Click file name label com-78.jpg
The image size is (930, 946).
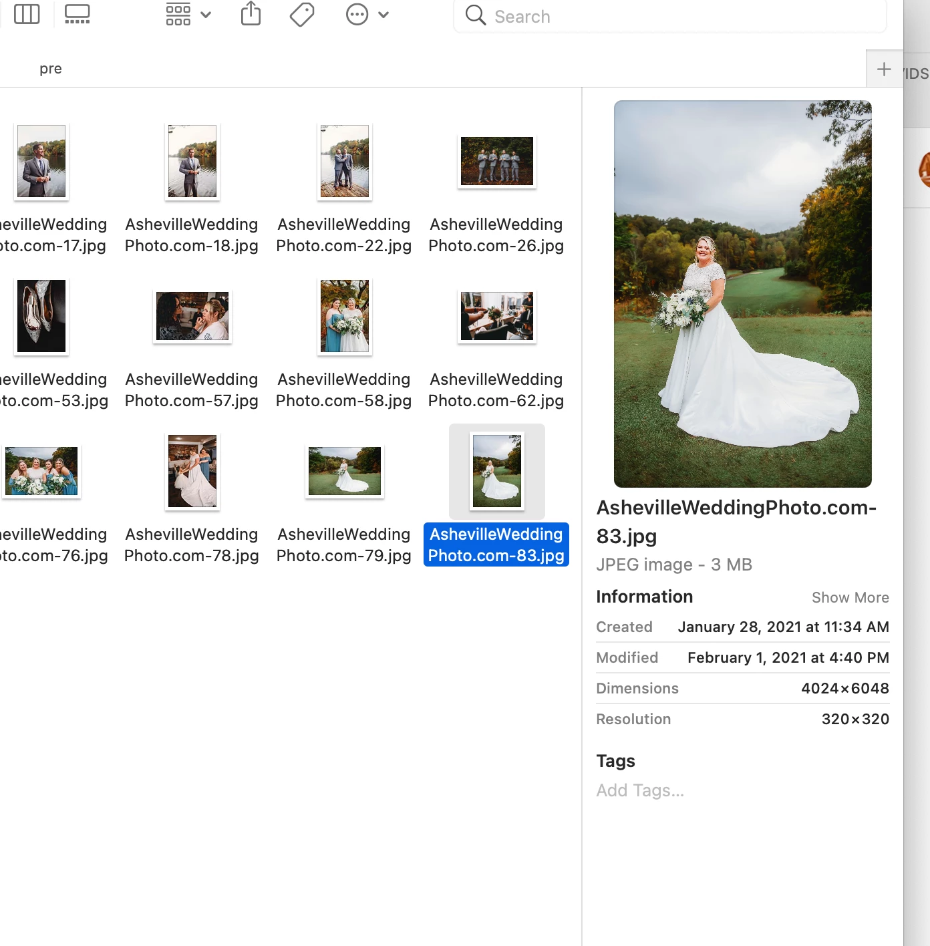[x=192, y=545]
